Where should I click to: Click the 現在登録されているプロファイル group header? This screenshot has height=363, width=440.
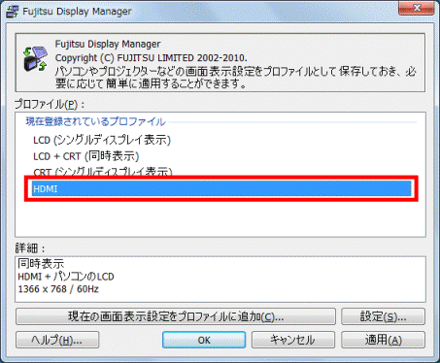pyautogui.click(x=95, y=121)
